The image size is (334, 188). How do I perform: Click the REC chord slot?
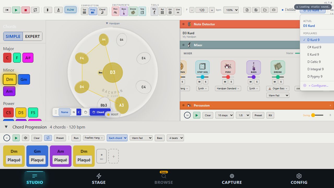102,156
